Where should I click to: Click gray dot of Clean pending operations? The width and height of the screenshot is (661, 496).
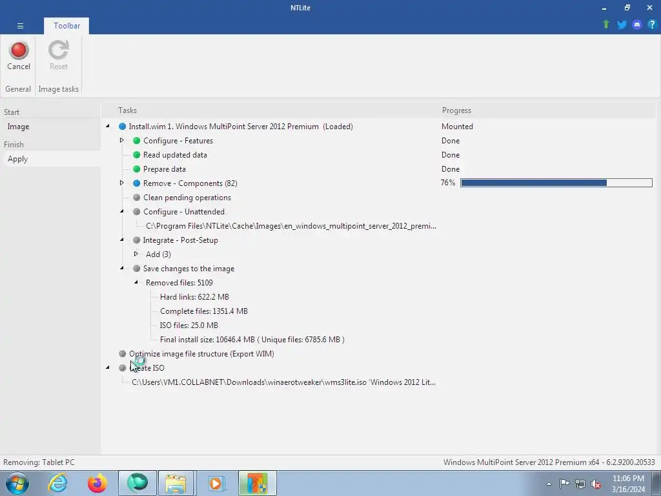137,198
